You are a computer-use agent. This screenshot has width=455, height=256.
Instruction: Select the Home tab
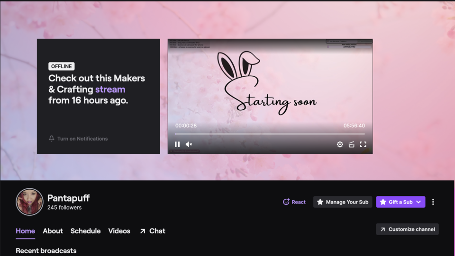pyautogui.click(x=25, y=231)
